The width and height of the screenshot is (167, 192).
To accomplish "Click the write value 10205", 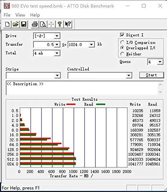I will point(138,111).
